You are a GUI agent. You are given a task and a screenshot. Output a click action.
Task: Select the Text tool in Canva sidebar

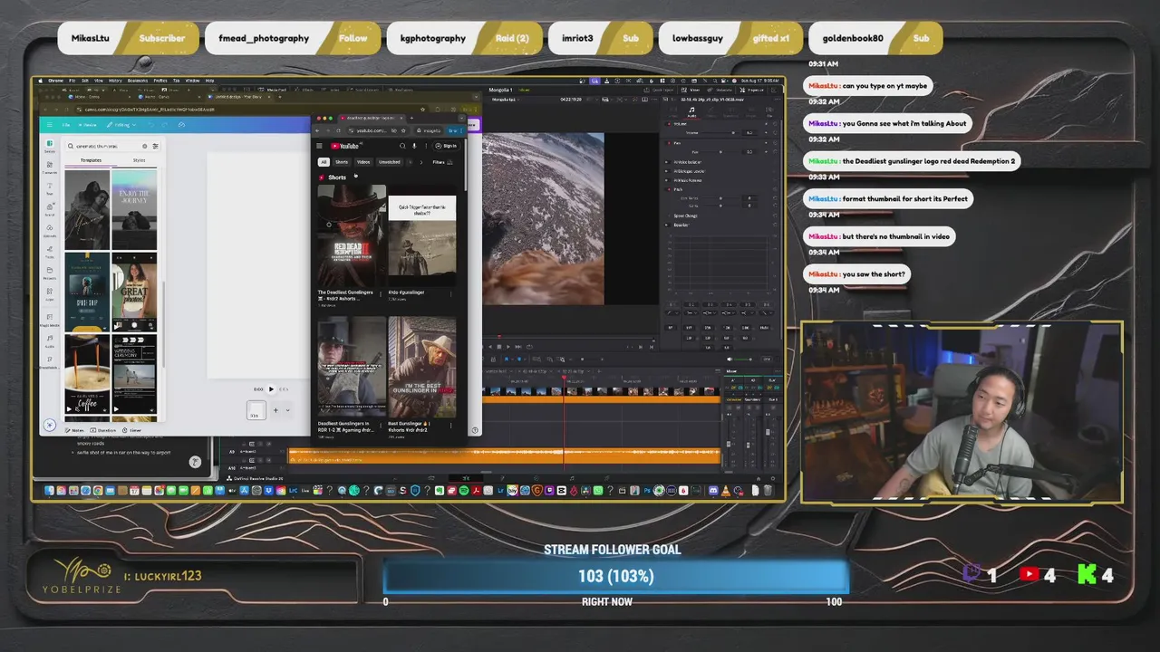[50, 188]
